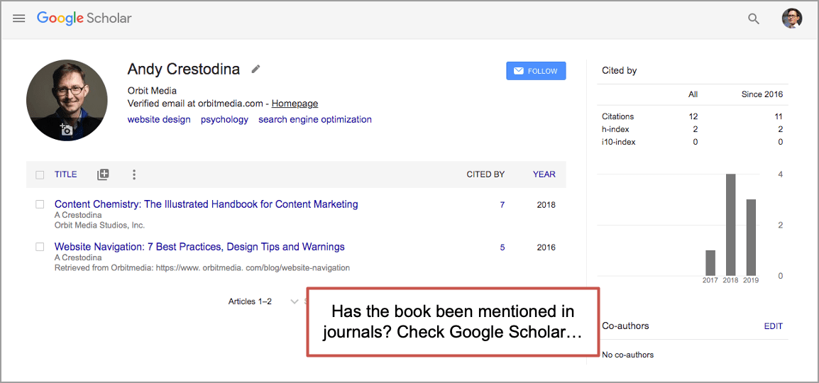Click the 'Cited by' panel heading

[619, 70]
